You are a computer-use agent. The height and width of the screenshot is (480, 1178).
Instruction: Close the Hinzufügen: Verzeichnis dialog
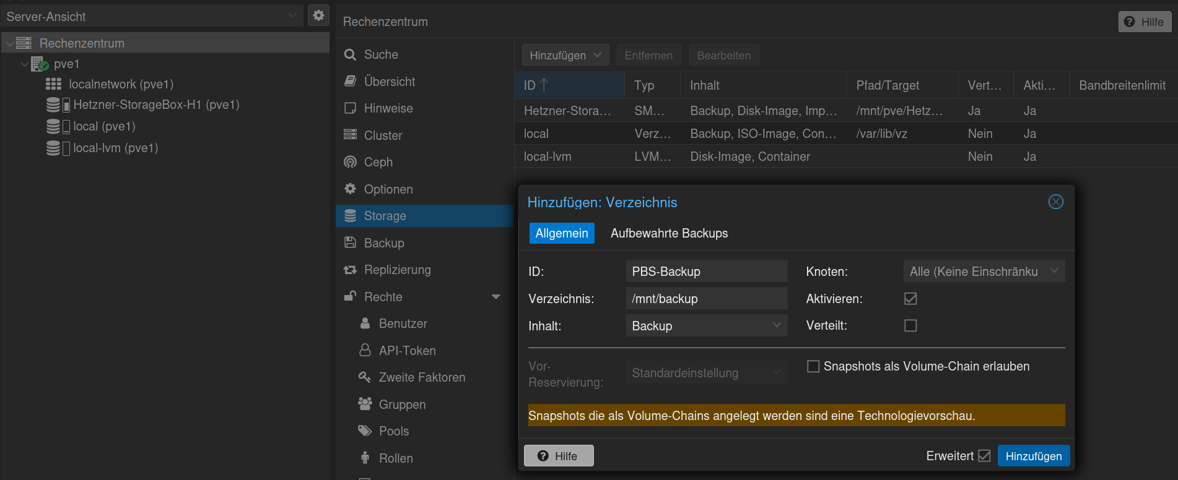coord(1055,202)
